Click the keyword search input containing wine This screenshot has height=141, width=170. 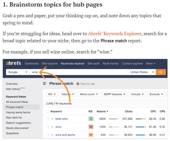[x=79, y=72]
